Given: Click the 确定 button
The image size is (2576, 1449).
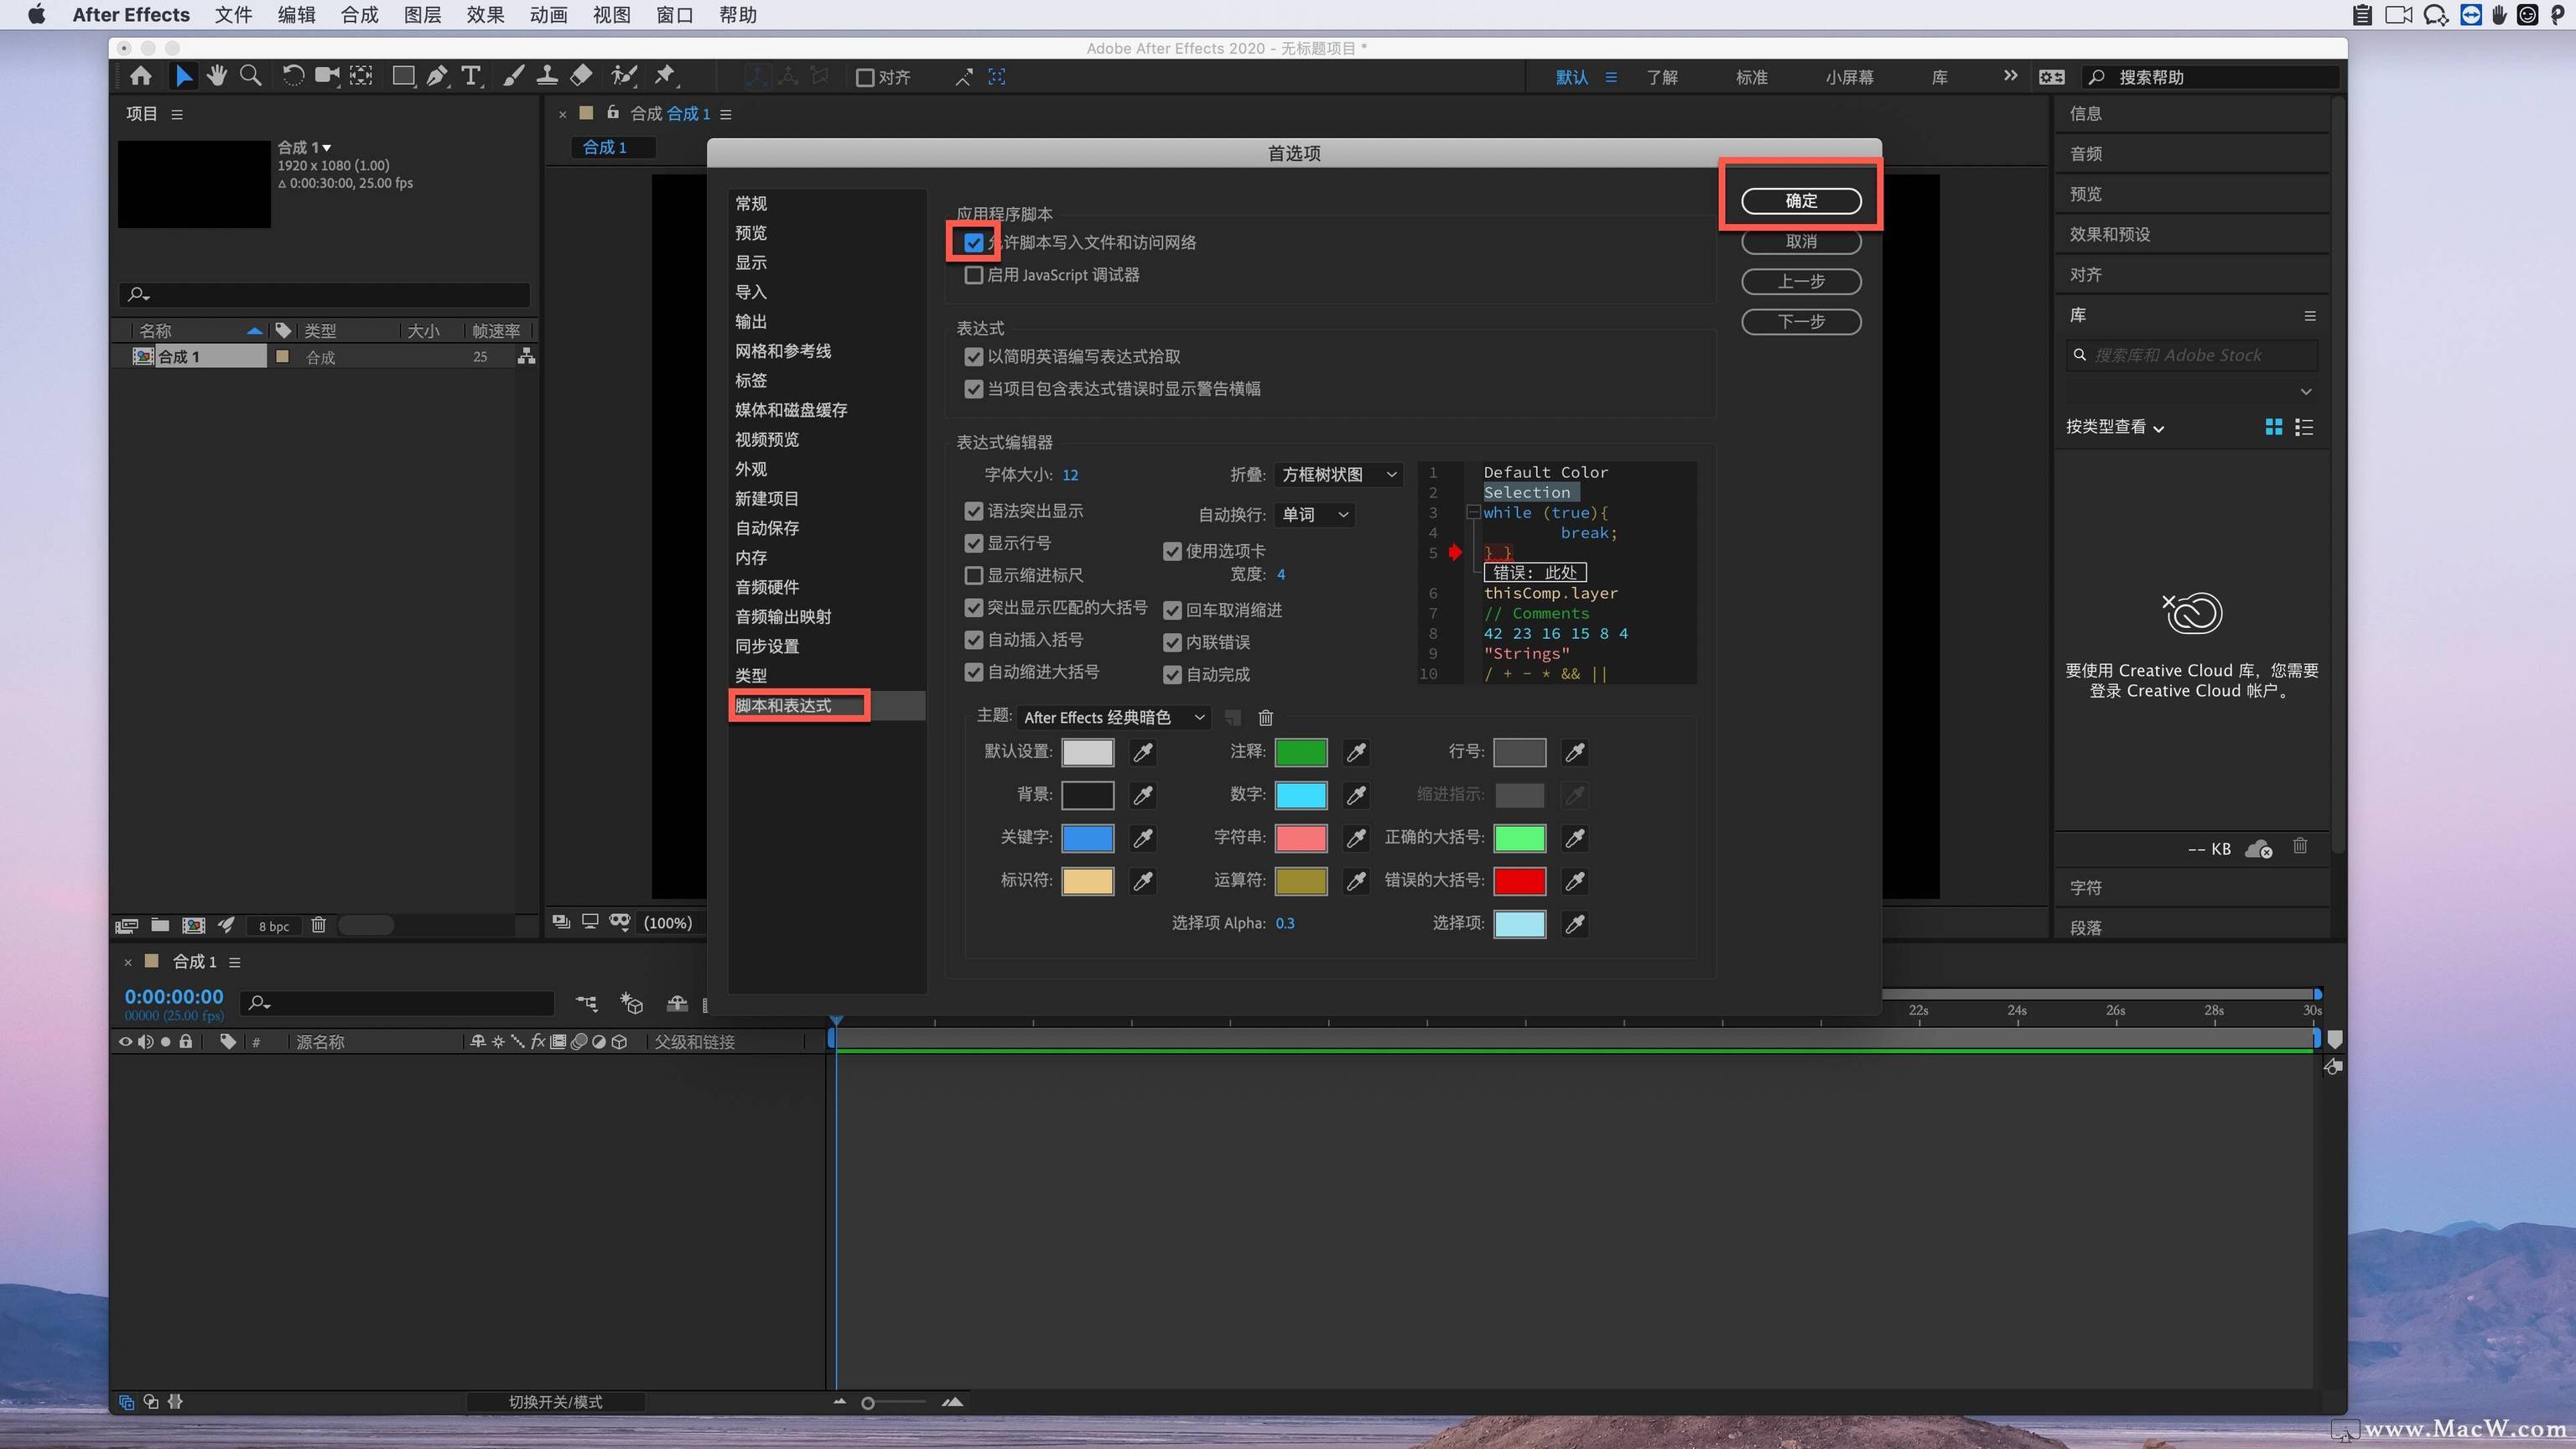Looking at the screenshot, I should (x=1800, y=201).
